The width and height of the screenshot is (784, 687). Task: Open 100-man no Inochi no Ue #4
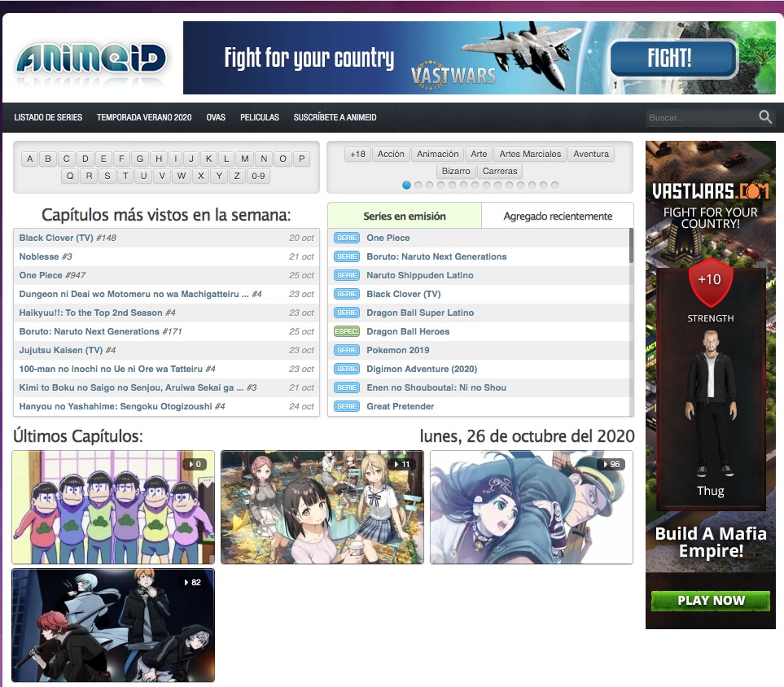(x=117, y=369)
